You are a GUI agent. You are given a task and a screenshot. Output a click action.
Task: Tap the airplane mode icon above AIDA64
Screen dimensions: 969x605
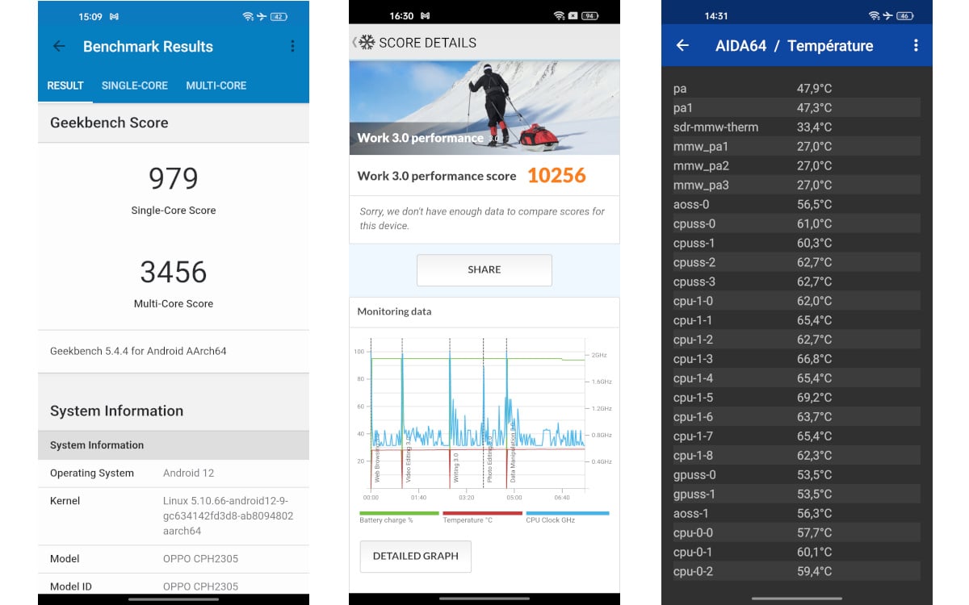[887, 16]
